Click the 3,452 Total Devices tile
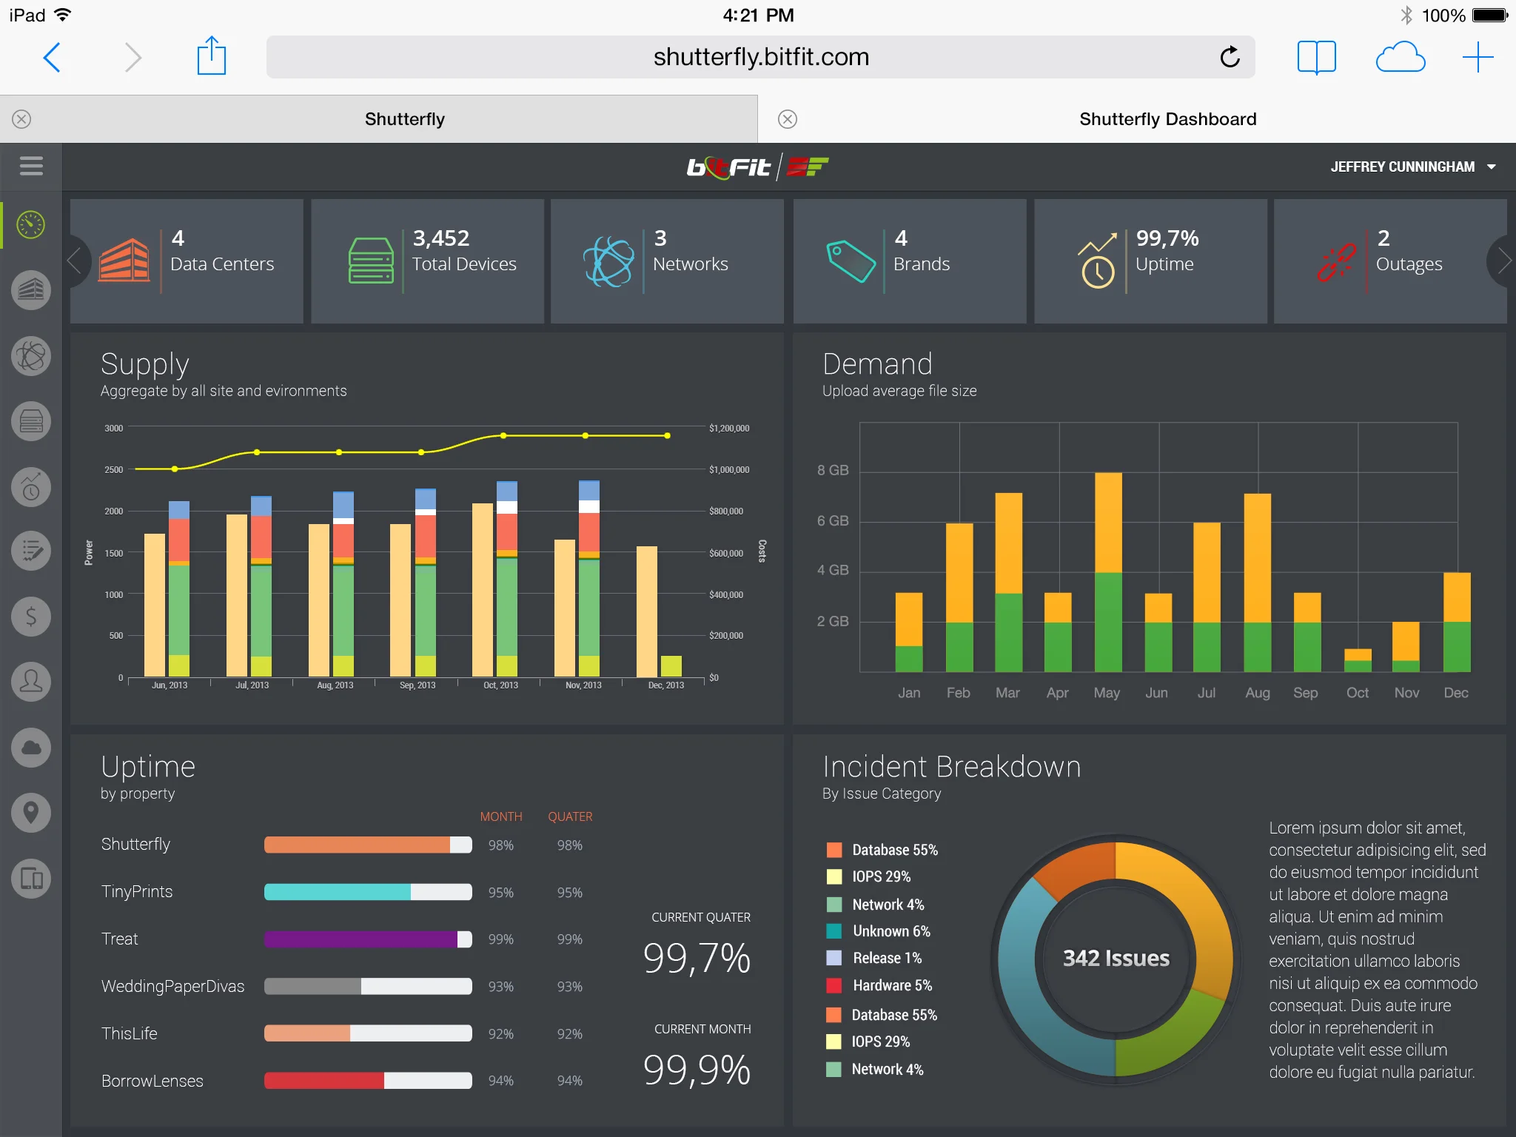 pos(427,261)
